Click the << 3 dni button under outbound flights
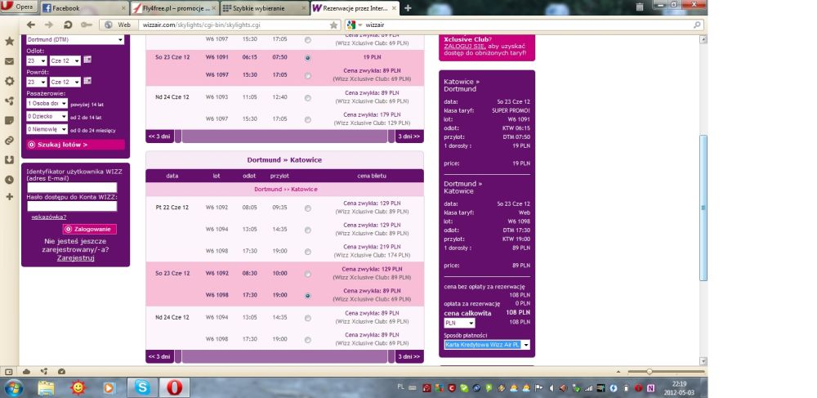The image size is (817, 398). [159, 136]
